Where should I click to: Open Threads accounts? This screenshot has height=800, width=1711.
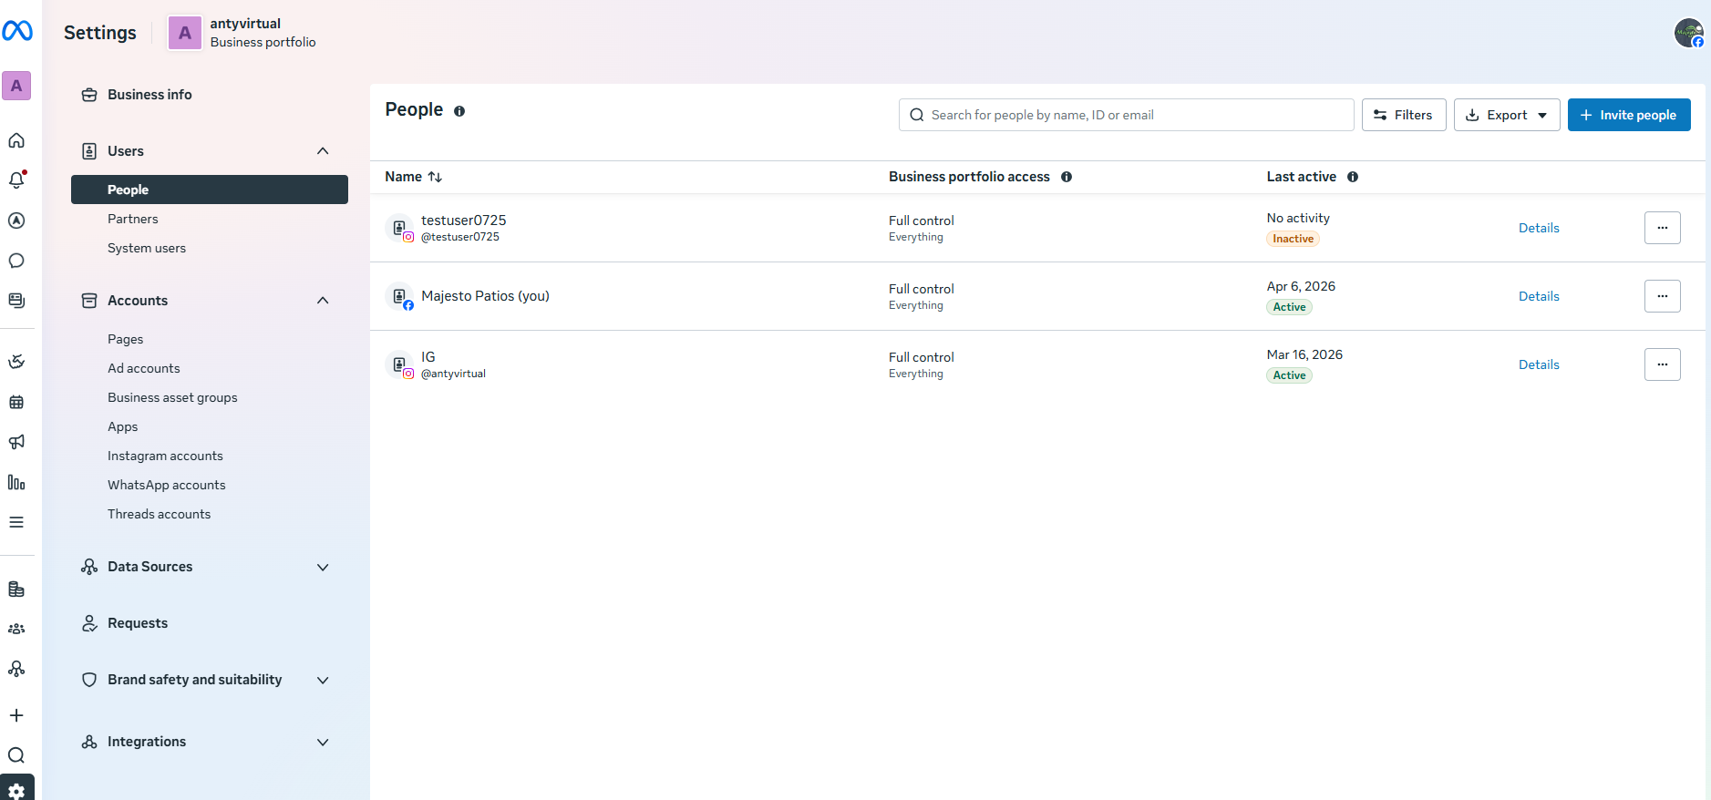160,514
